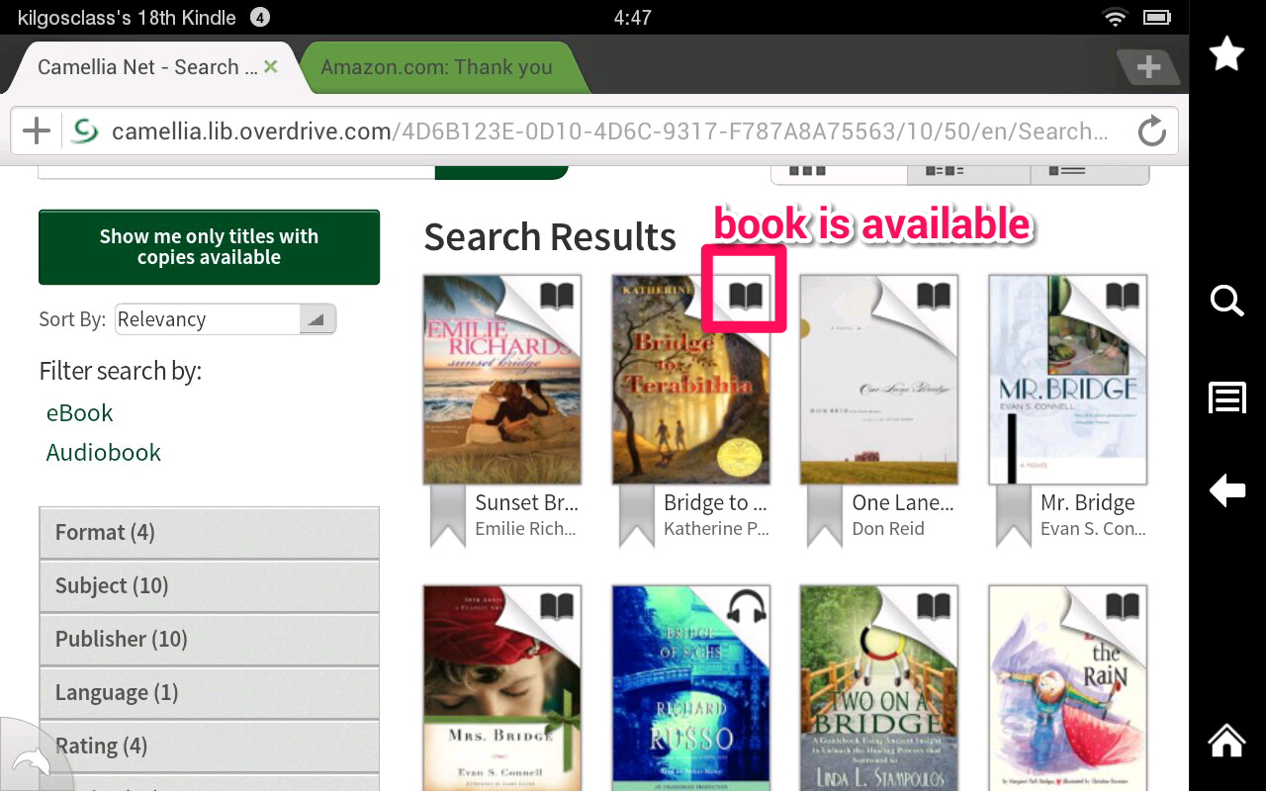This screenshot has width=1266, height=791.
Task: Open the reading list sidebar icon
Action: click(x=1226, y=397)
